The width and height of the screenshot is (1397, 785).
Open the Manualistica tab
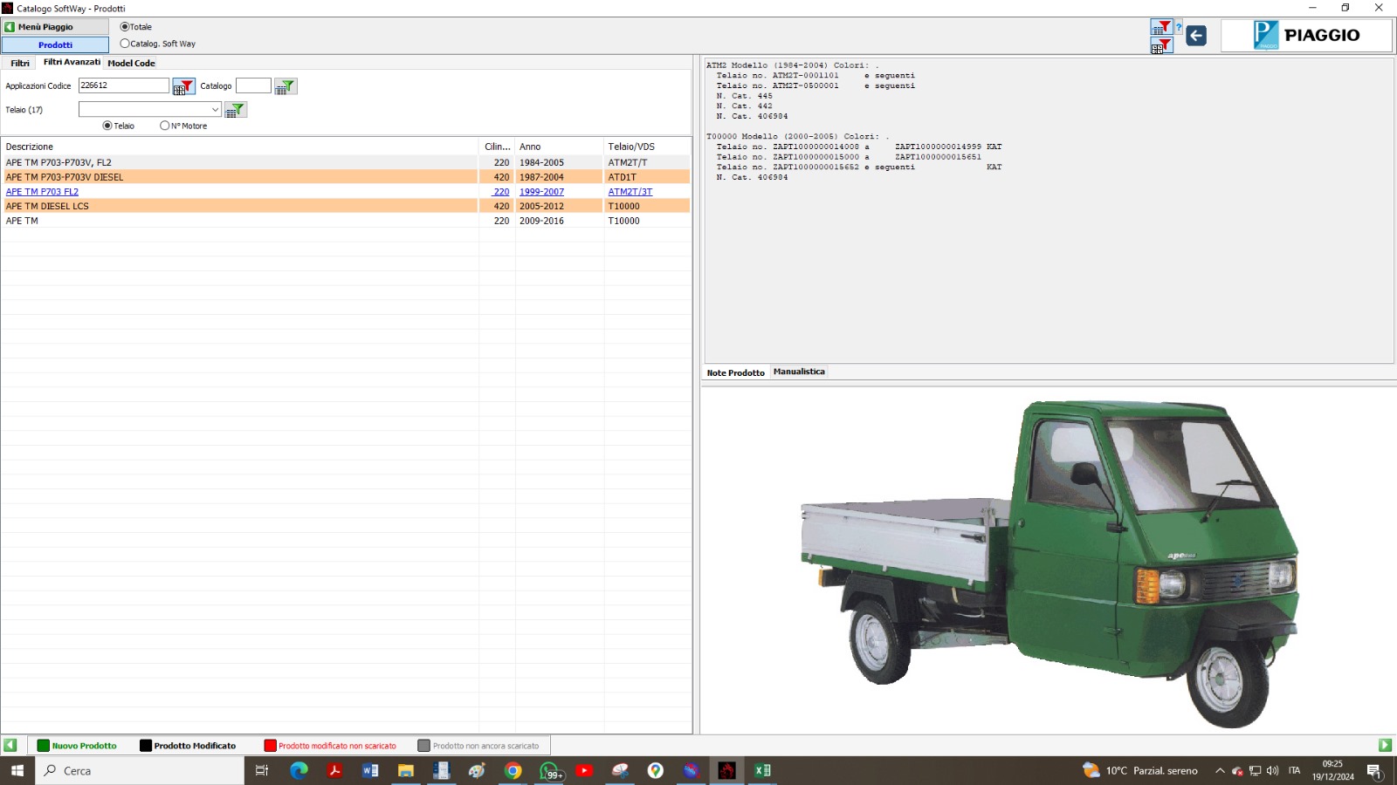[x=798, y=372]
